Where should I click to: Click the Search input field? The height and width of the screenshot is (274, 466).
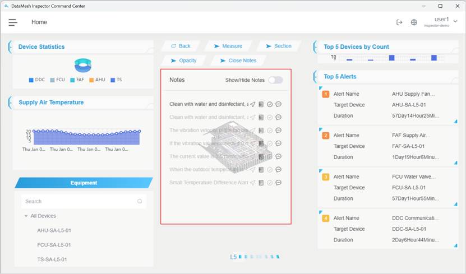[x=79, y=201]
